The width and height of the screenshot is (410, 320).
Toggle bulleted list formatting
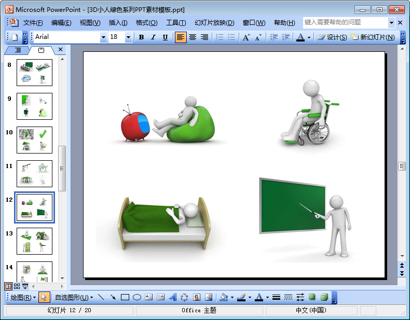click(231, 37)
